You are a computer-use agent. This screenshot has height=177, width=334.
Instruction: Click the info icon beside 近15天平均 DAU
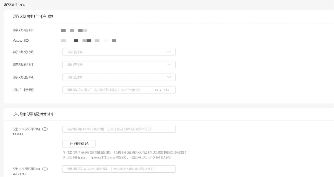click(45, 129)
